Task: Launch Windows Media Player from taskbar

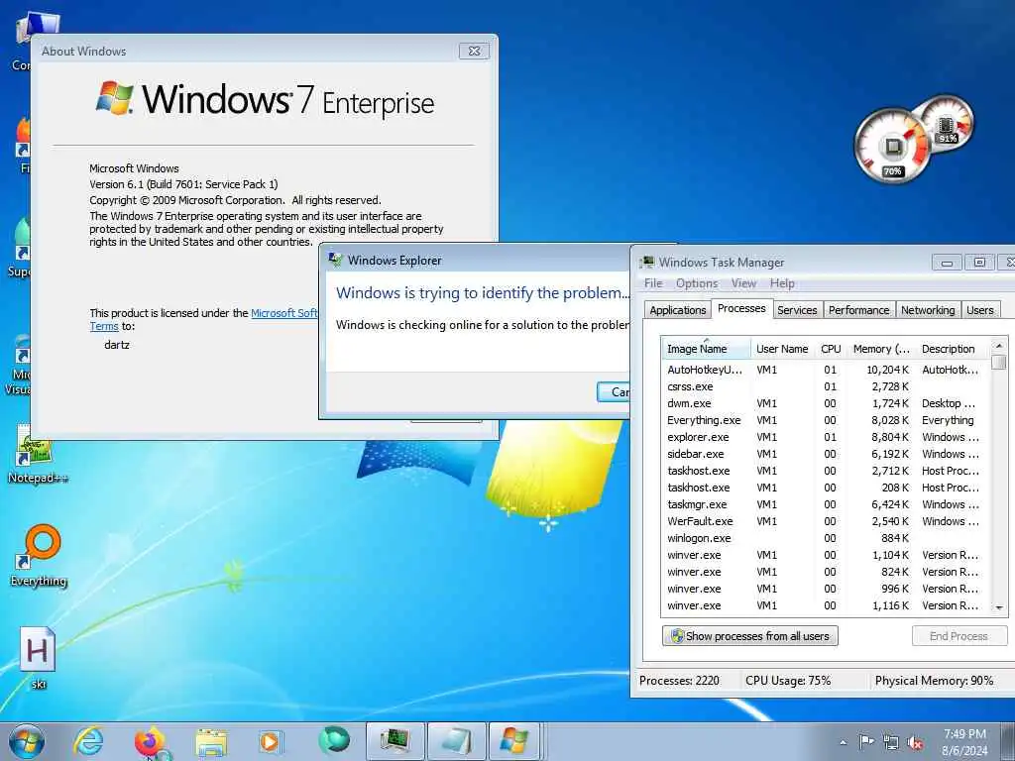Action: (271, 741)
